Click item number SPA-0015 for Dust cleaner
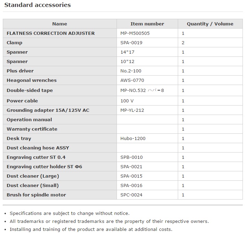 point(131,176)
